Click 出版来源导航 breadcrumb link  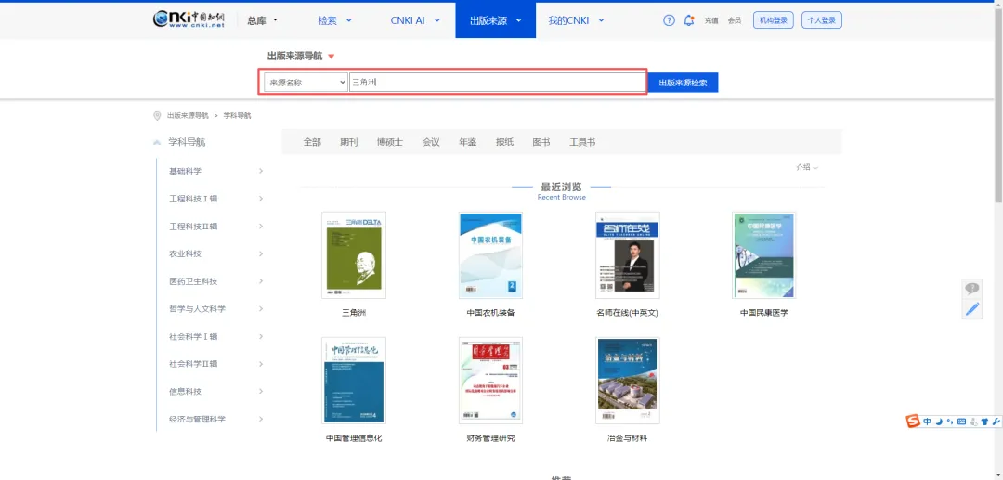[x=188, y=116]
